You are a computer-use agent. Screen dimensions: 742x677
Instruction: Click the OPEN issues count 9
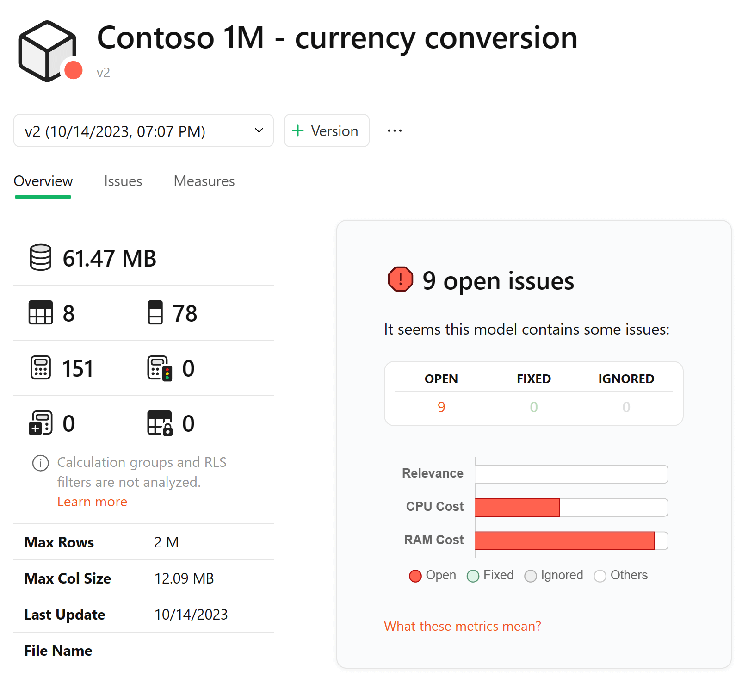click(441, 407)
